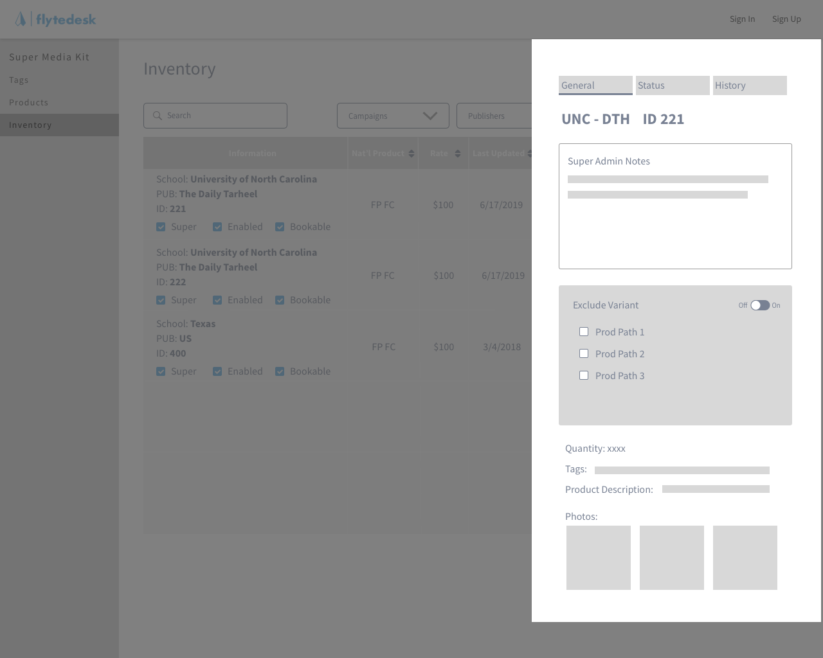Viewport: 823px width, 658px height.
Task: Open the Campaigns dropdown
Action: pyautogui.click(x=393, y=116)
